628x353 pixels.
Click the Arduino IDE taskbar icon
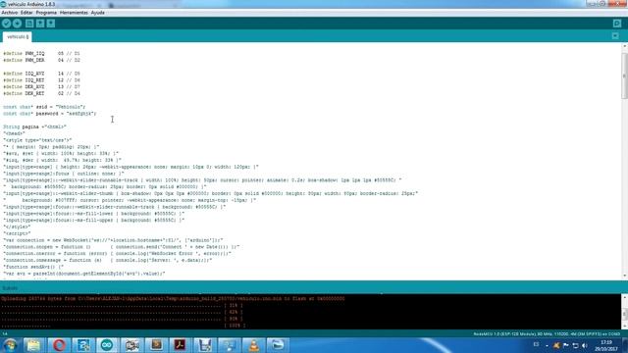[x=107, y=345]
